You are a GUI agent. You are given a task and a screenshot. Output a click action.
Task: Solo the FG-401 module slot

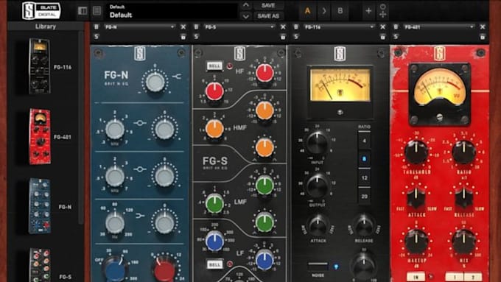396,37
